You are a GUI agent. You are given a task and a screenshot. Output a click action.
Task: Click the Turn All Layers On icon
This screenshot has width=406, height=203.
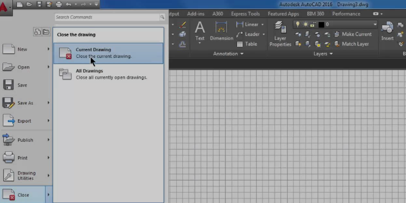point(298,44)
